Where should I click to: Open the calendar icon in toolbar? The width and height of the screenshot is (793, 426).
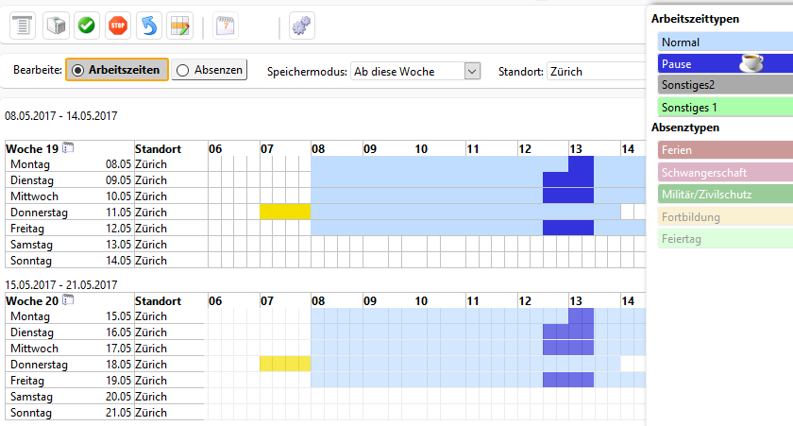[x=225, y=26]
